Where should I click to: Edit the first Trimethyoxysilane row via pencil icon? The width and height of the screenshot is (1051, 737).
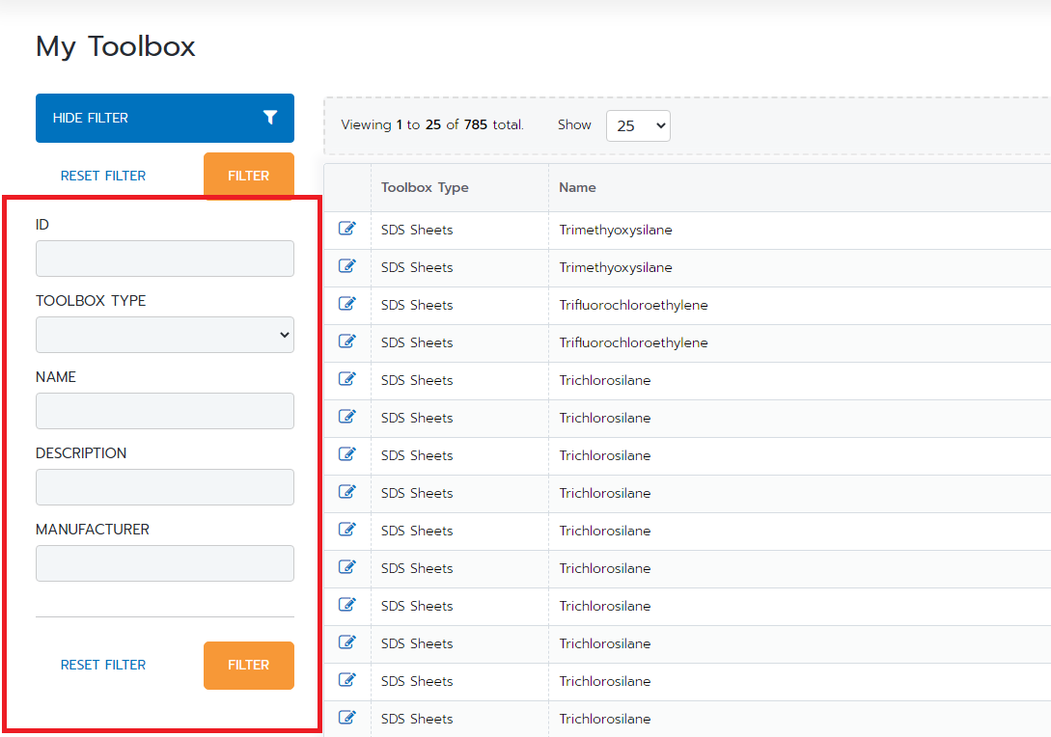tap(347, 229)
